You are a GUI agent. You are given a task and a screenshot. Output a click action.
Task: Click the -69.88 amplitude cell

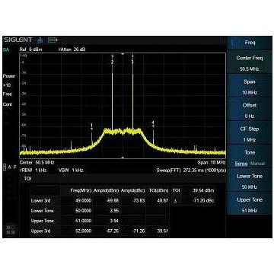[x=113, y=200]
